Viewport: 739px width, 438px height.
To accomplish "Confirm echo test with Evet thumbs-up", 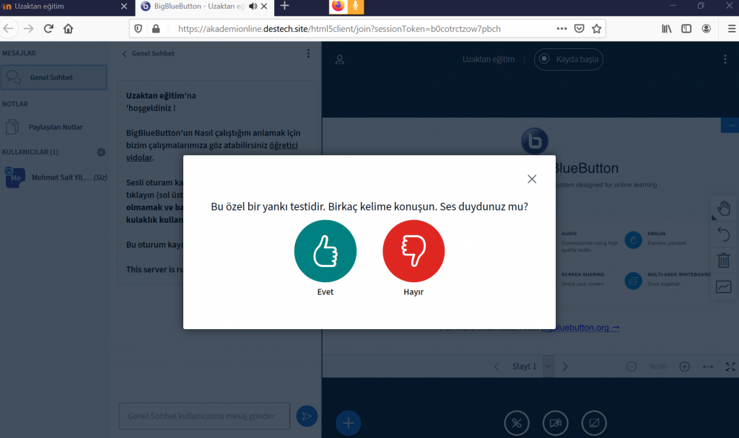I will [325, 251].
